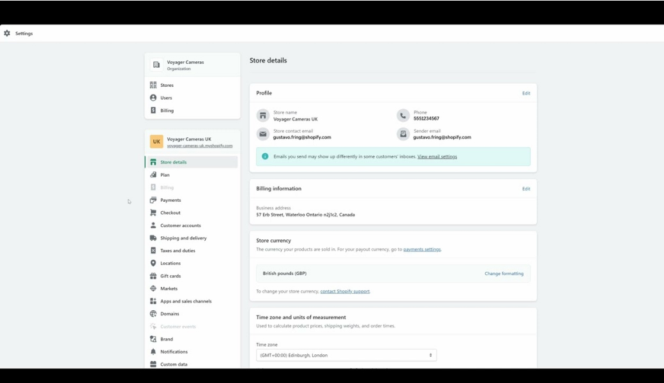
Task: Click phone number 5551234567
Action: click(426, 119)
